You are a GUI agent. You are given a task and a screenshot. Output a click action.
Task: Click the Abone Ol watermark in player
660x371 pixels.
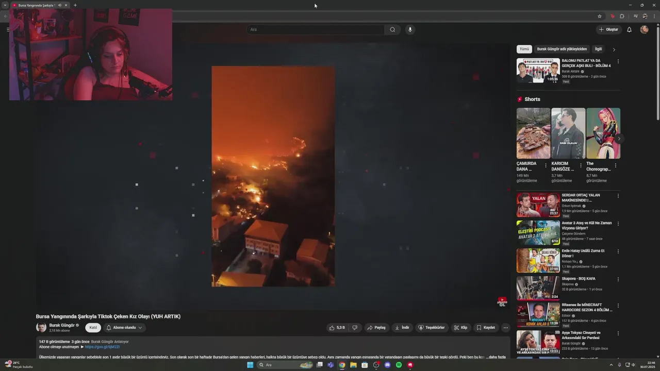pyautogui.click(x=502, y=302)
